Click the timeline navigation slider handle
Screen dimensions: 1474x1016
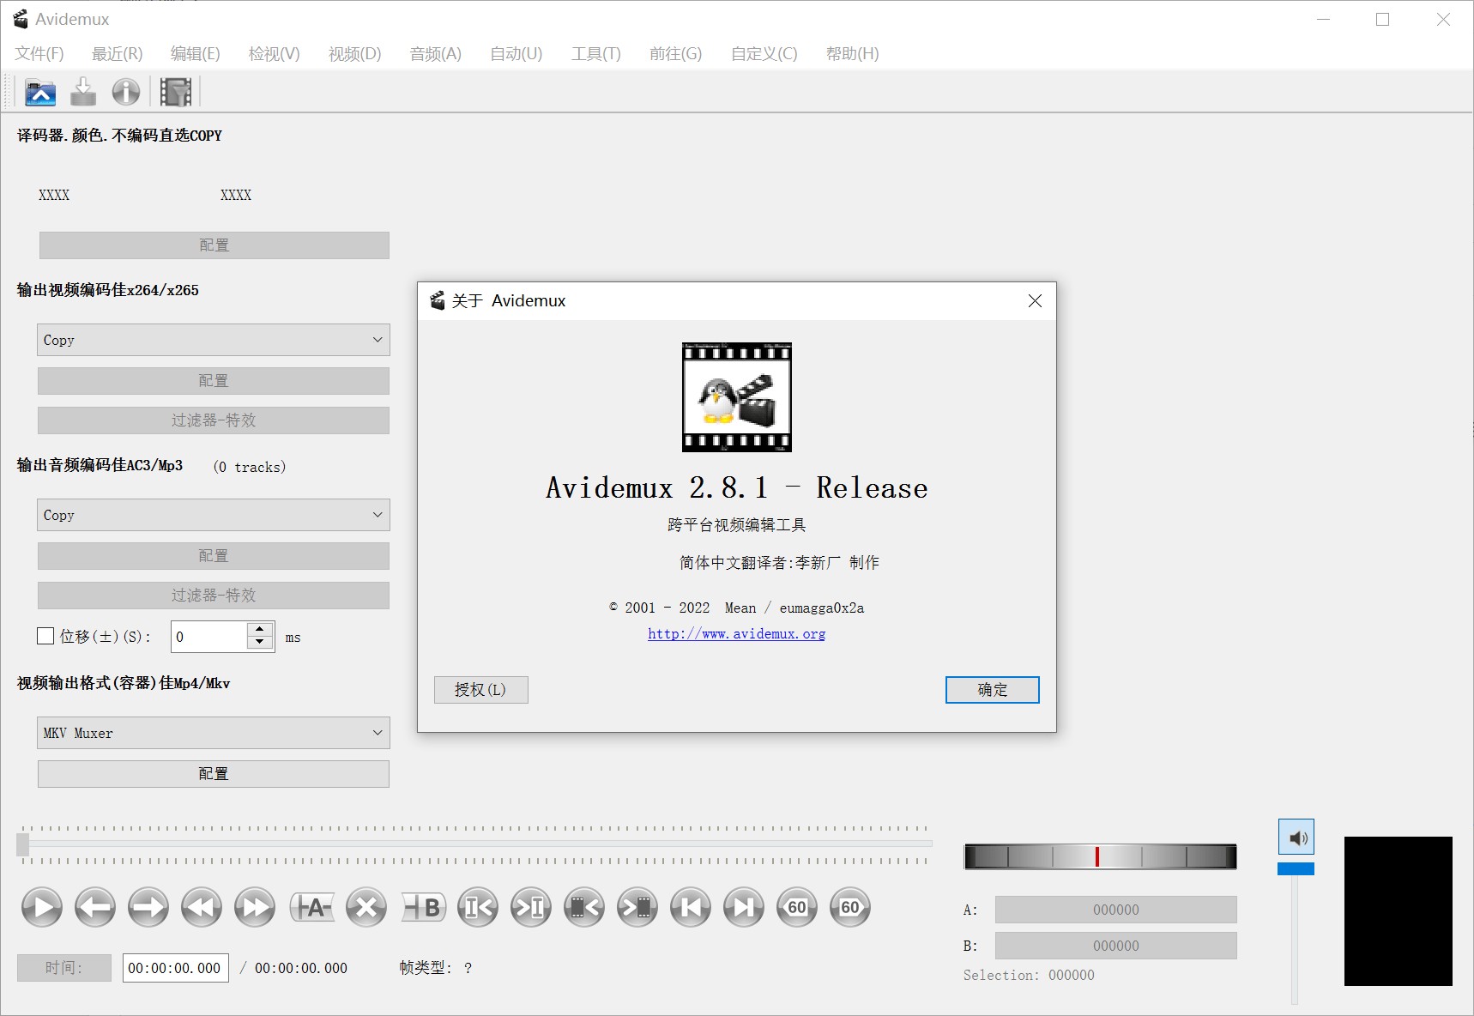tap(23, 845)
